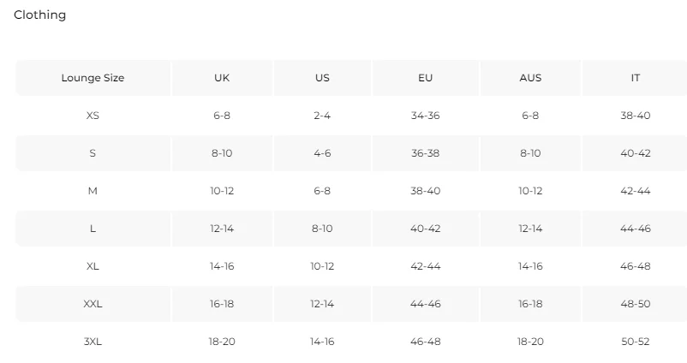Select the US 12-14 cell
This screenshot has height=363, width=687.
pos(322,304)
